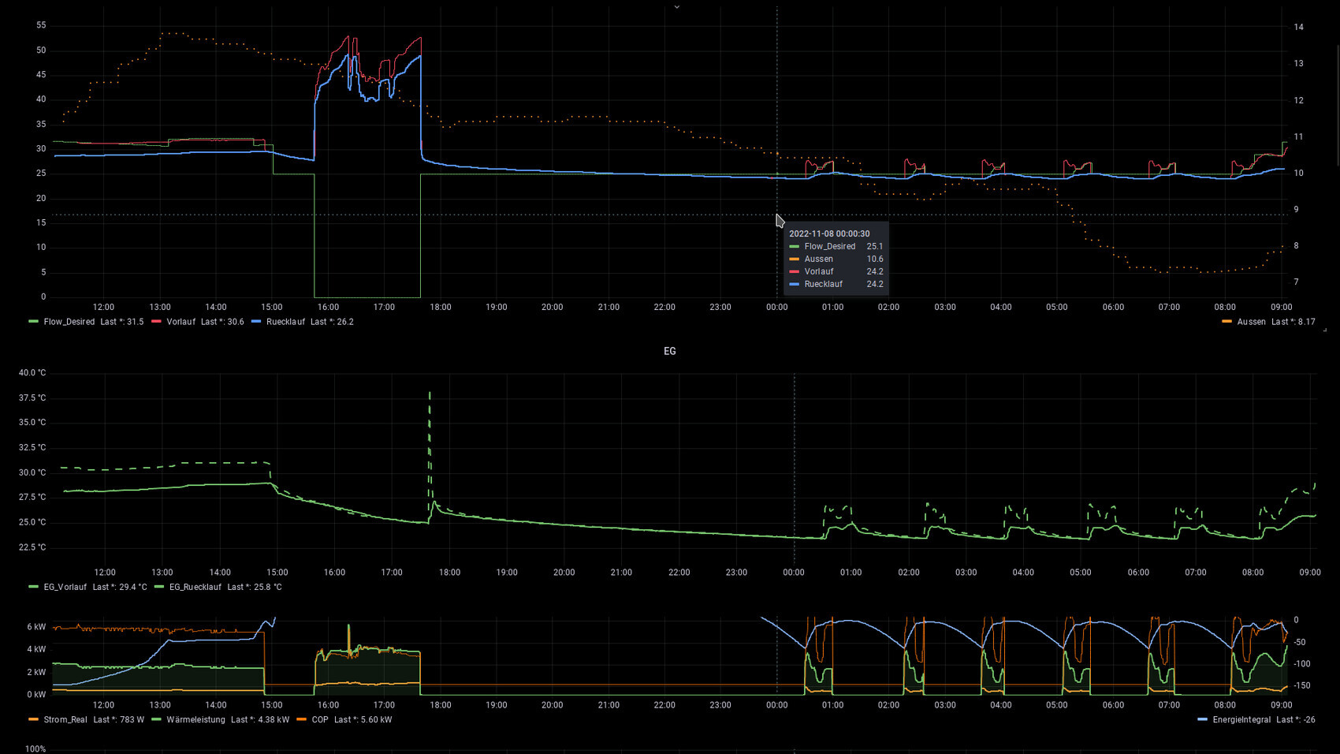The image size is (1340, 754).
Task: Click the blue Ruecklauf legend color icon
Action: click(256, 322)
